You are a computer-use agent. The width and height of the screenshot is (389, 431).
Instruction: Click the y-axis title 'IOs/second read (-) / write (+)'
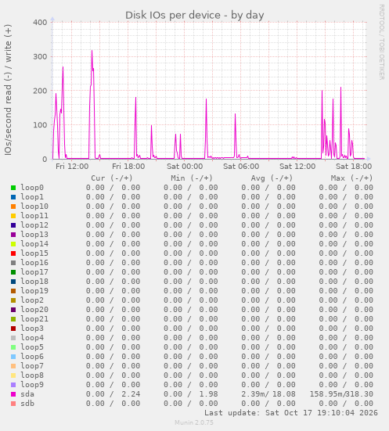tap(8, 90)
